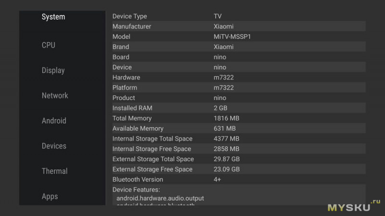Open the Thermal sensors page
Image resolution: width=385 pixels, height=216 pixels.
point(54,171)
